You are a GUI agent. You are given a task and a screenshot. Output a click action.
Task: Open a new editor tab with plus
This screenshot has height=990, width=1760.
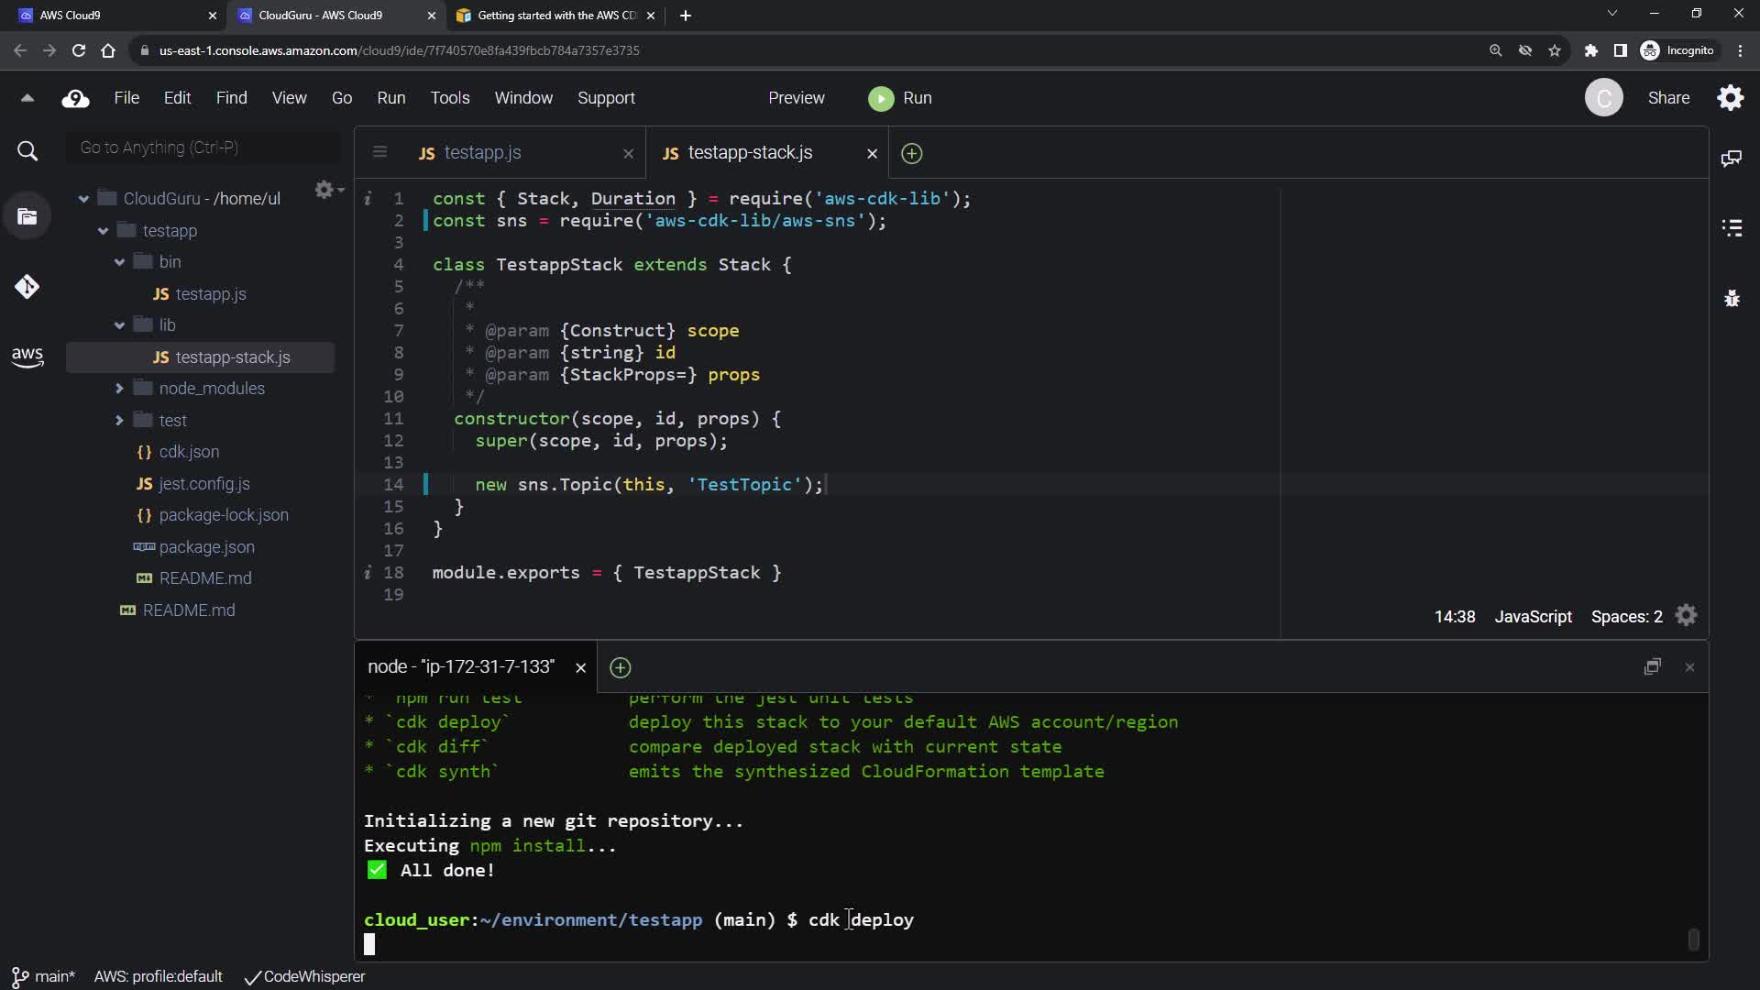pyautogui.click(x=911, y=153)
